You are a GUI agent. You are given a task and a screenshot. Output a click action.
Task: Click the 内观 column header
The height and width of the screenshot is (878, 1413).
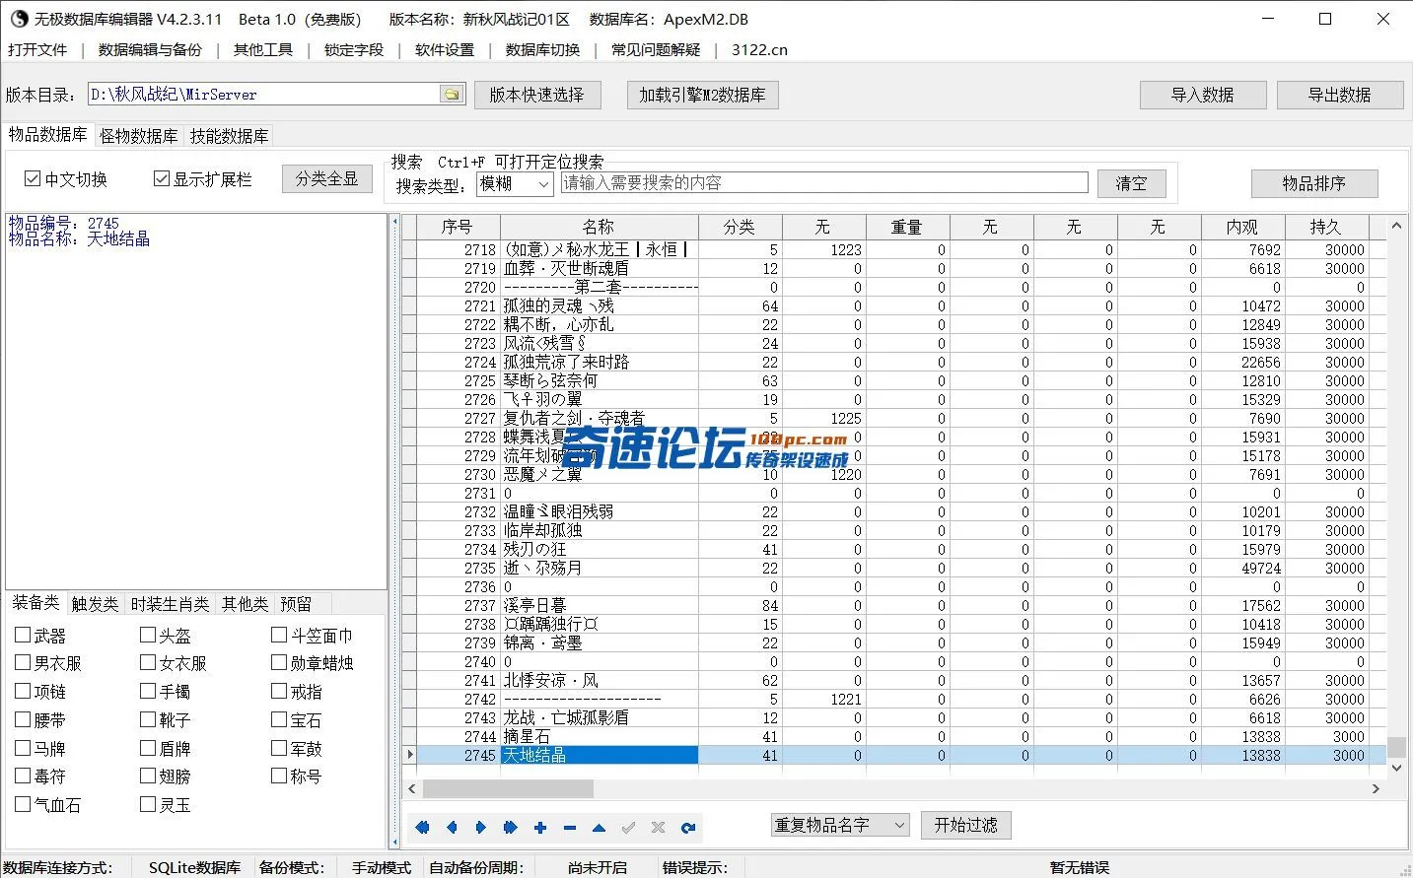pyautogui.click(x=1242, y=227)
